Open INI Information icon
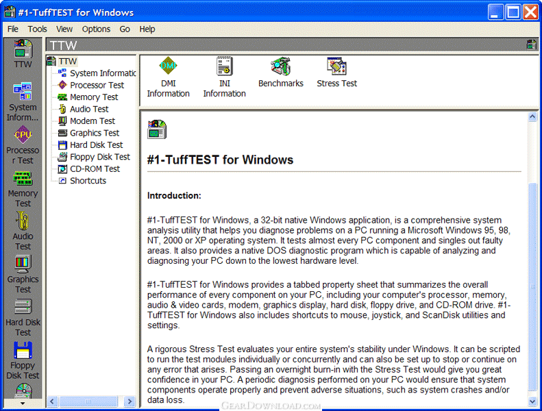The height and width of the screenshot is (411, 542). click(x=224, y=77)
